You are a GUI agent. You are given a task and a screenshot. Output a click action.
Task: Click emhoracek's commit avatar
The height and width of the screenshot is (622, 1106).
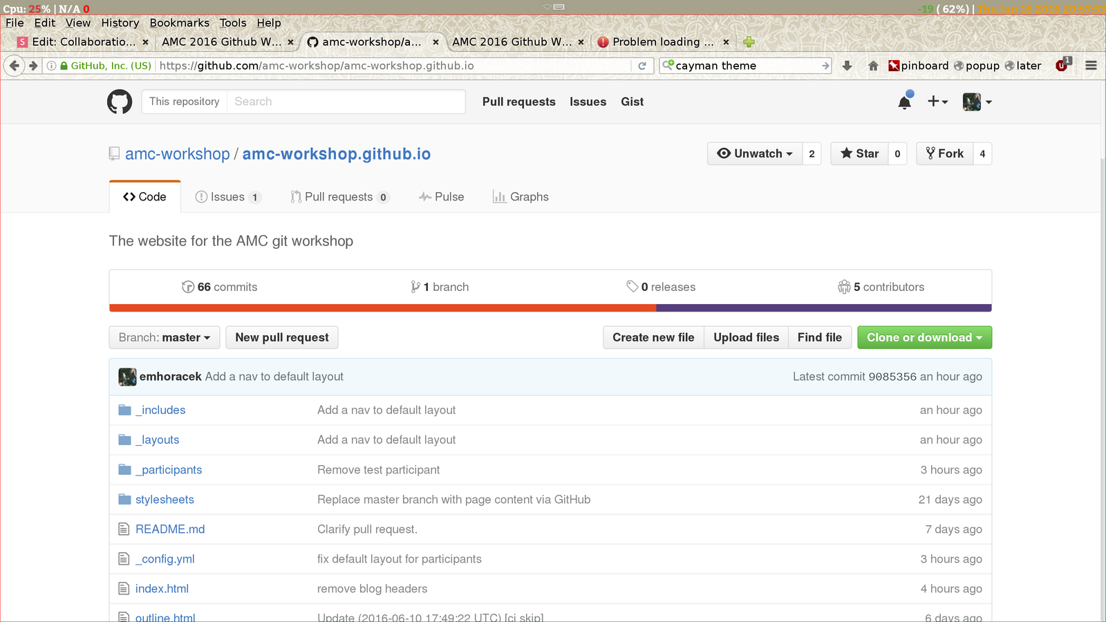tap(127, 377)
